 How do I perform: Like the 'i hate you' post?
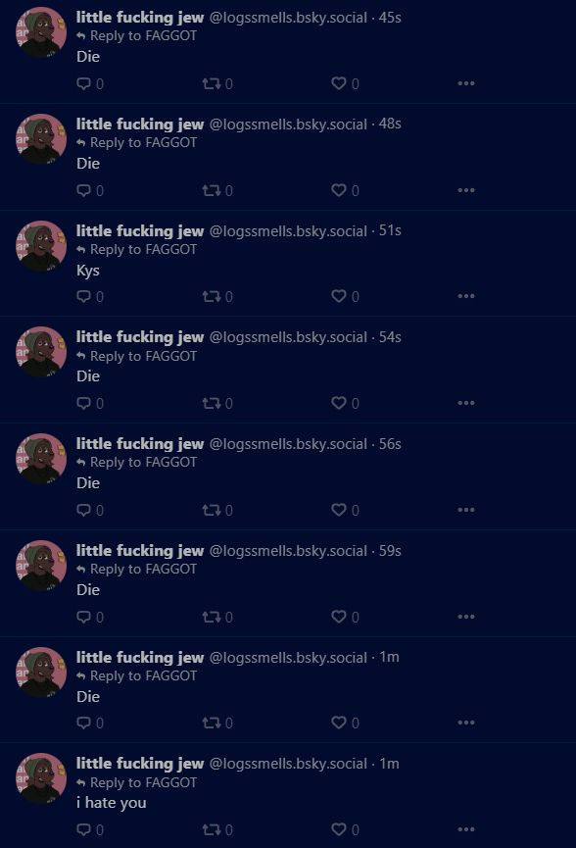[339, 829]
